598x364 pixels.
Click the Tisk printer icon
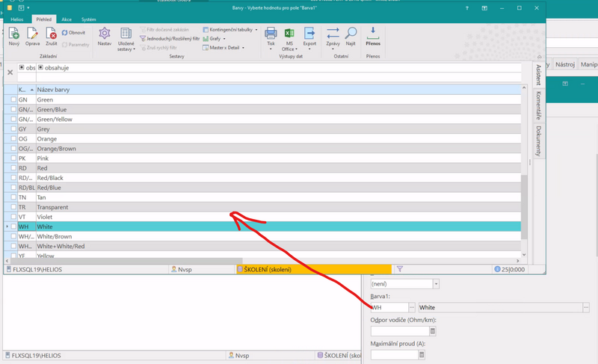pyautogui.click(x=271, y=34)
